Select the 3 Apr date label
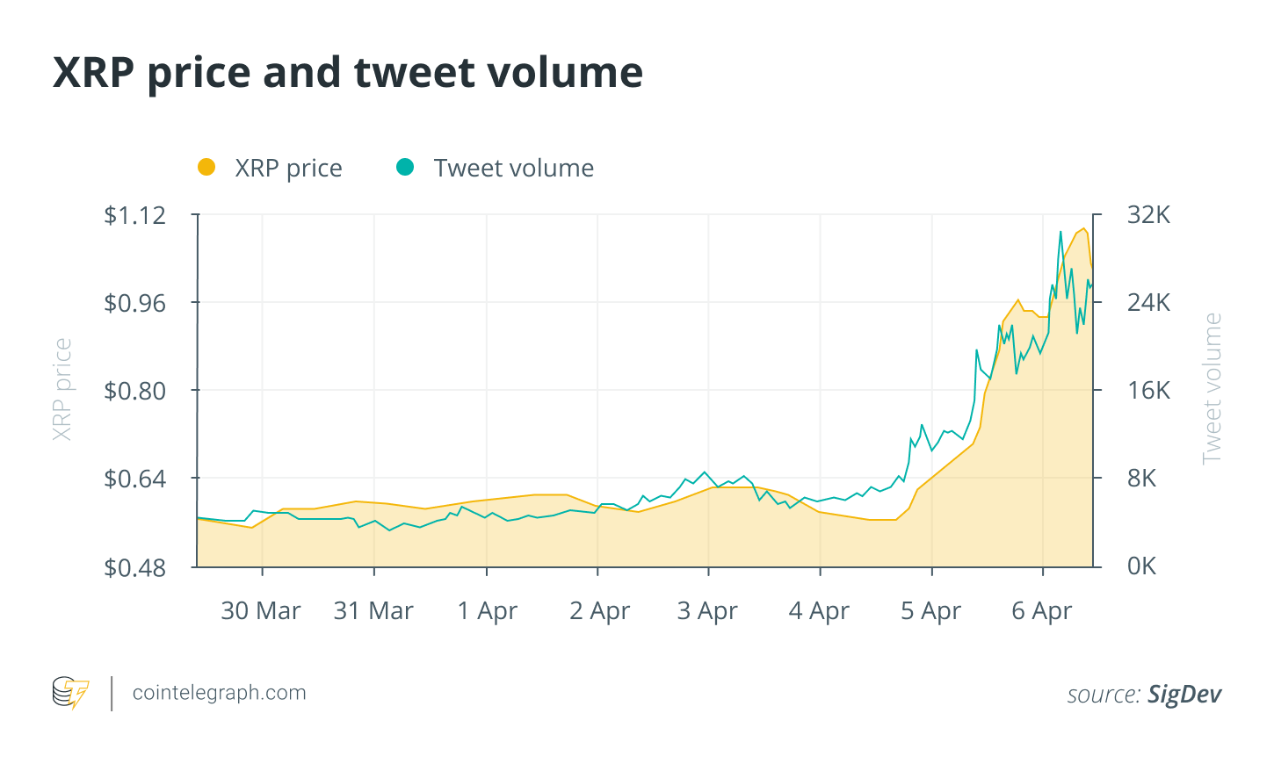This screenshot has width=1274, height=764. (x=707, y=610)
